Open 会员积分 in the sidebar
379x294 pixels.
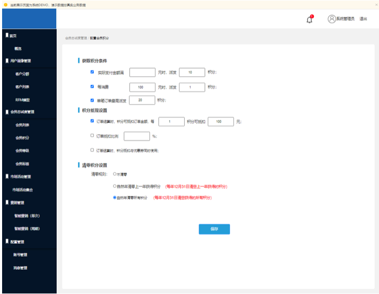[22, 138]
